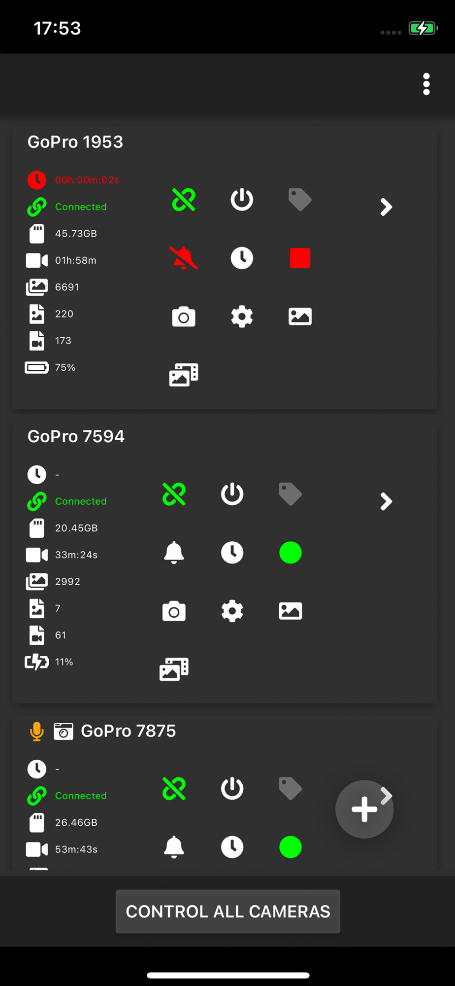Viewport: 455px width, 986px height.
Task: Click the photo mode icon beside GoPro 7875
Action: pyautogui.click(x=63, y=731)
